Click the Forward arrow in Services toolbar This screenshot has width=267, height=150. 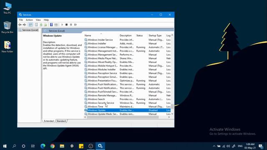tap(24, 25)
